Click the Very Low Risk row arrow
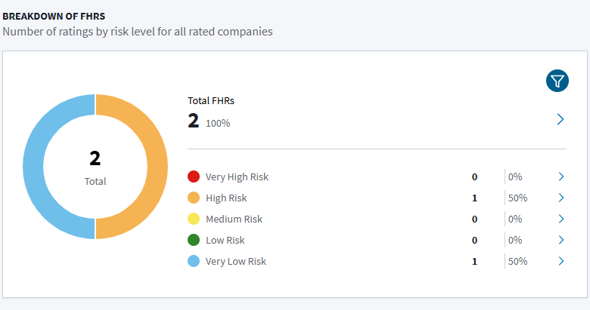This screenshot has width=590, height=310. 560,261
